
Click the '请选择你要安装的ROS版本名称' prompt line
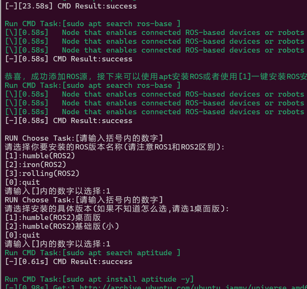tap(115, 147)
